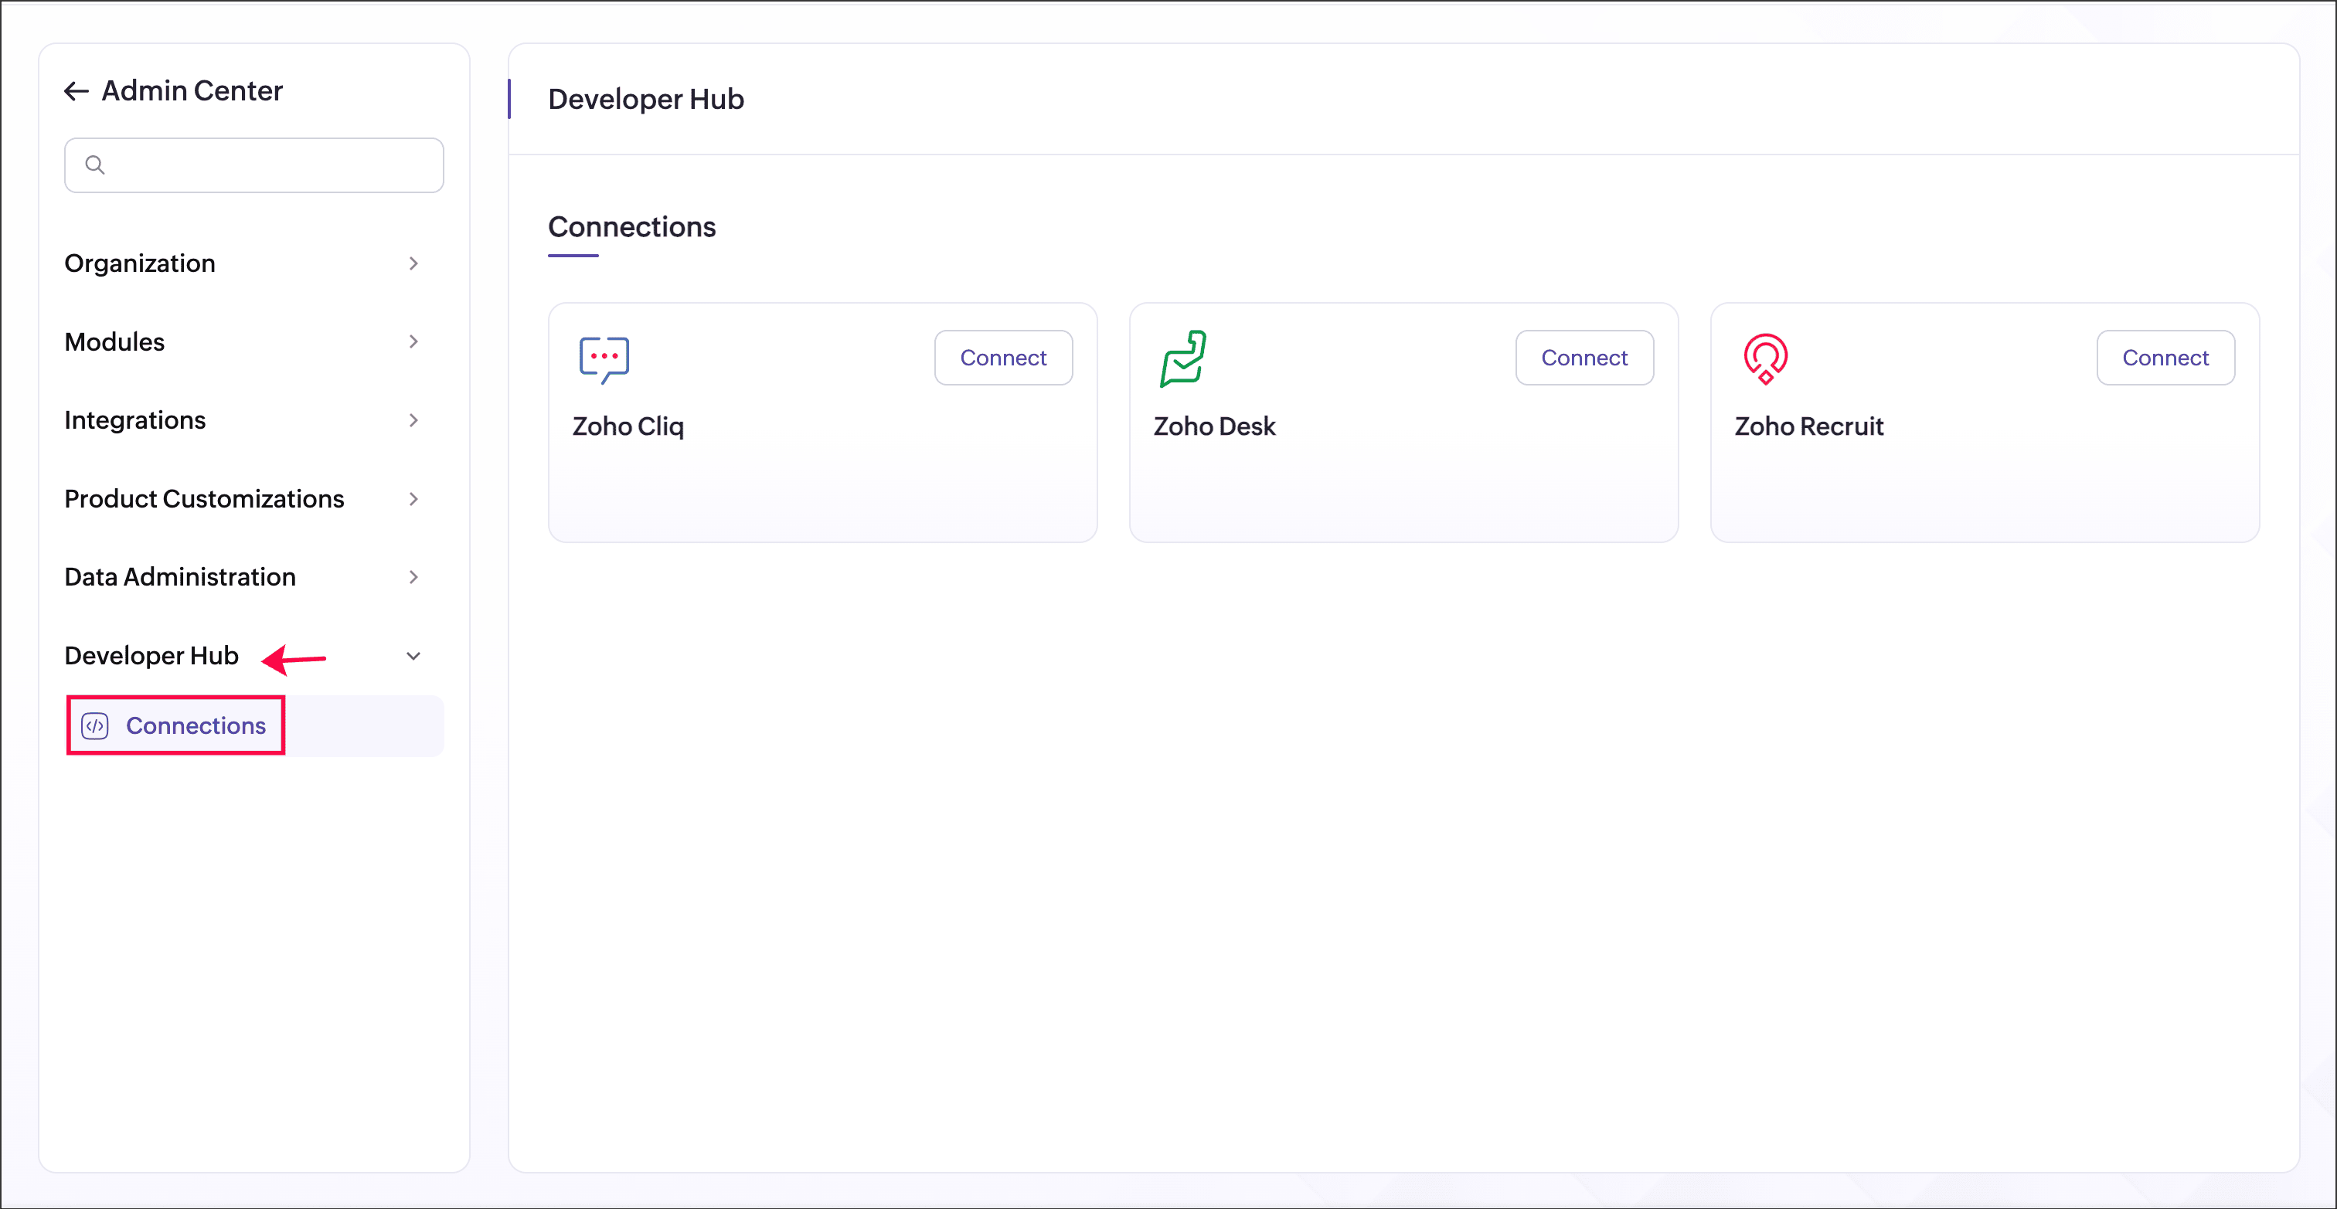2337x1209 pixels.
Task: Click the Developer Hub page heading
Action: tap(646, 99)
